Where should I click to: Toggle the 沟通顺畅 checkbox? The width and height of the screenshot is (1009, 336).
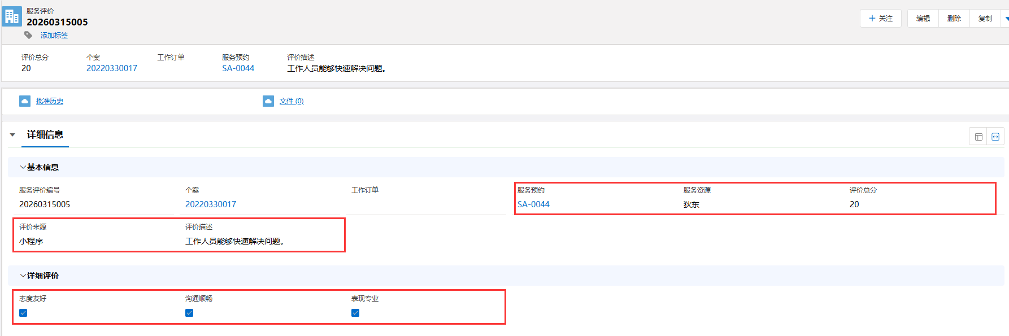[x=189, y=313]
